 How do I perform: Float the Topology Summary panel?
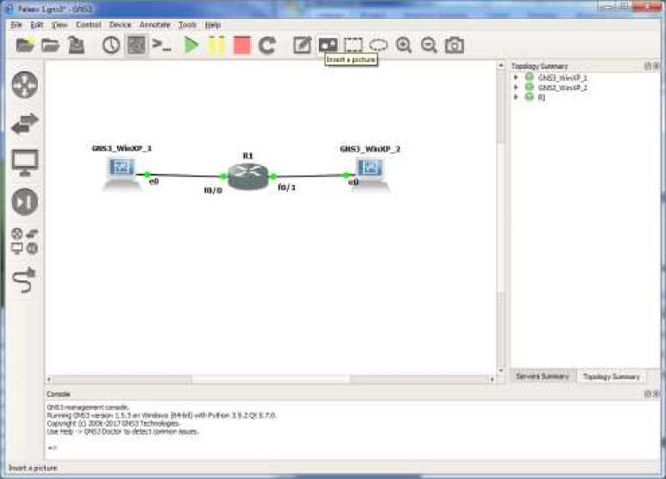[x=647, y=66]
